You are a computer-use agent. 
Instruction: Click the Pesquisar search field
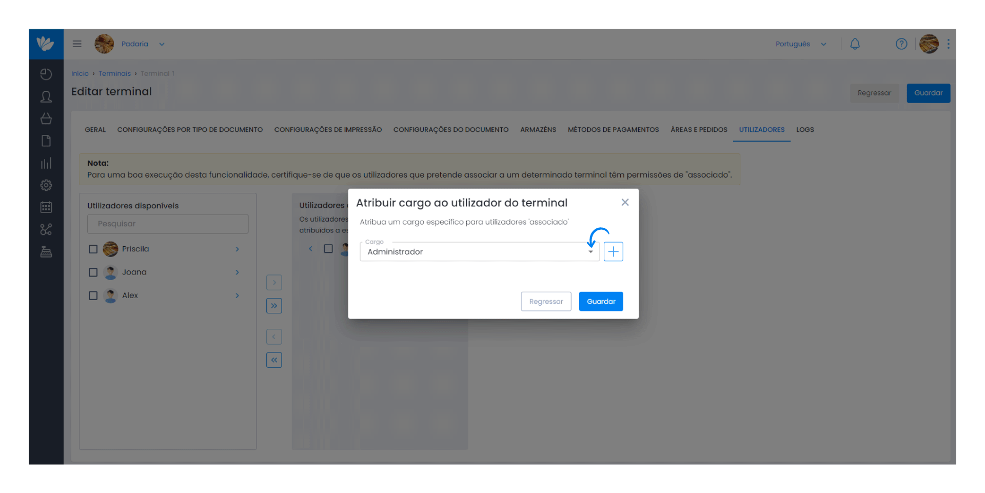[168, 224]
